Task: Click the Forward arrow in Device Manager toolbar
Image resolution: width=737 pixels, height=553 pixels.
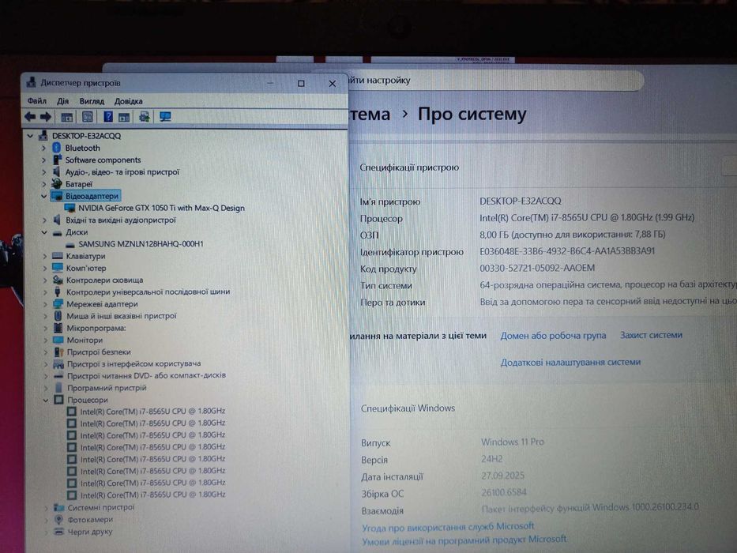Action: click(46, 117)
